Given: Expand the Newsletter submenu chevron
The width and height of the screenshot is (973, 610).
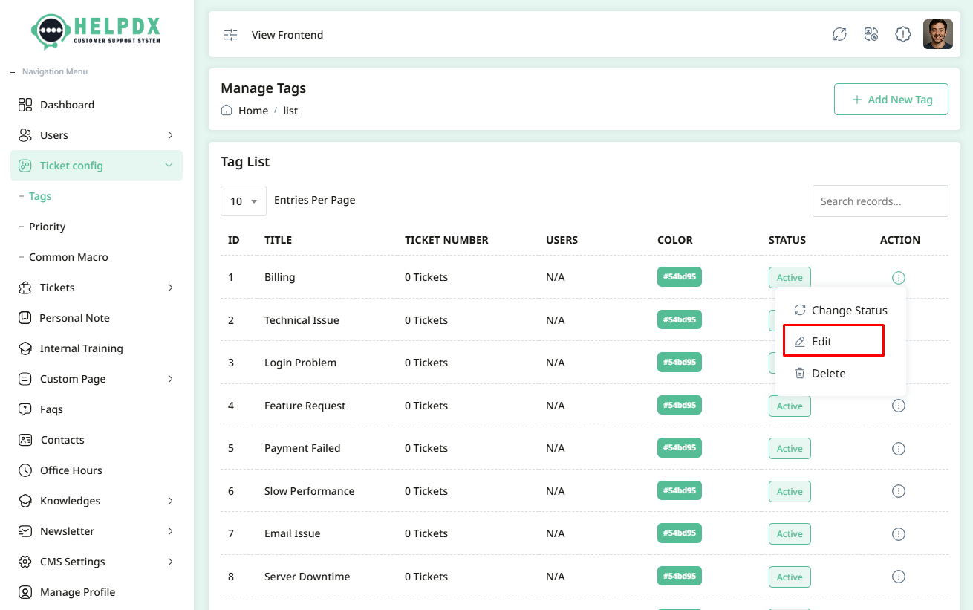Looking at the screenshot, I should coord(170,531).
